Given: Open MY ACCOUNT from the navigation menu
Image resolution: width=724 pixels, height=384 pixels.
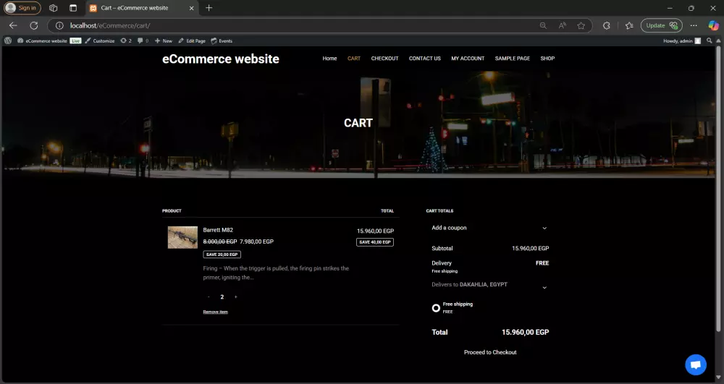Looking at the screenshot, I should tap(468, 59).
